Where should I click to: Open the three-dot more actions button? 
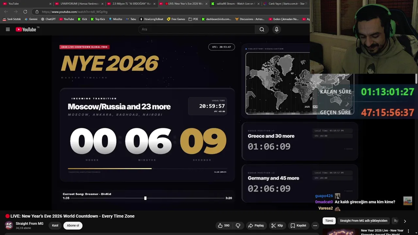[x=315, y=226]
